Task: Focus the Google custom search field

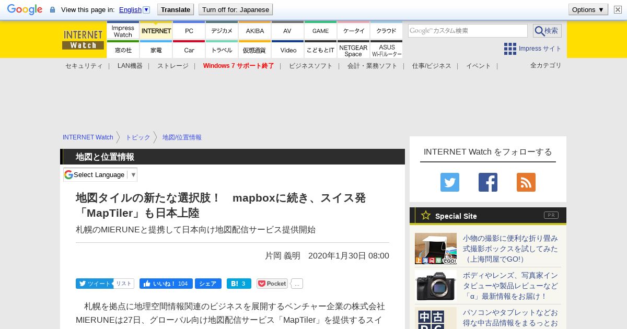Action: [468, 31]
